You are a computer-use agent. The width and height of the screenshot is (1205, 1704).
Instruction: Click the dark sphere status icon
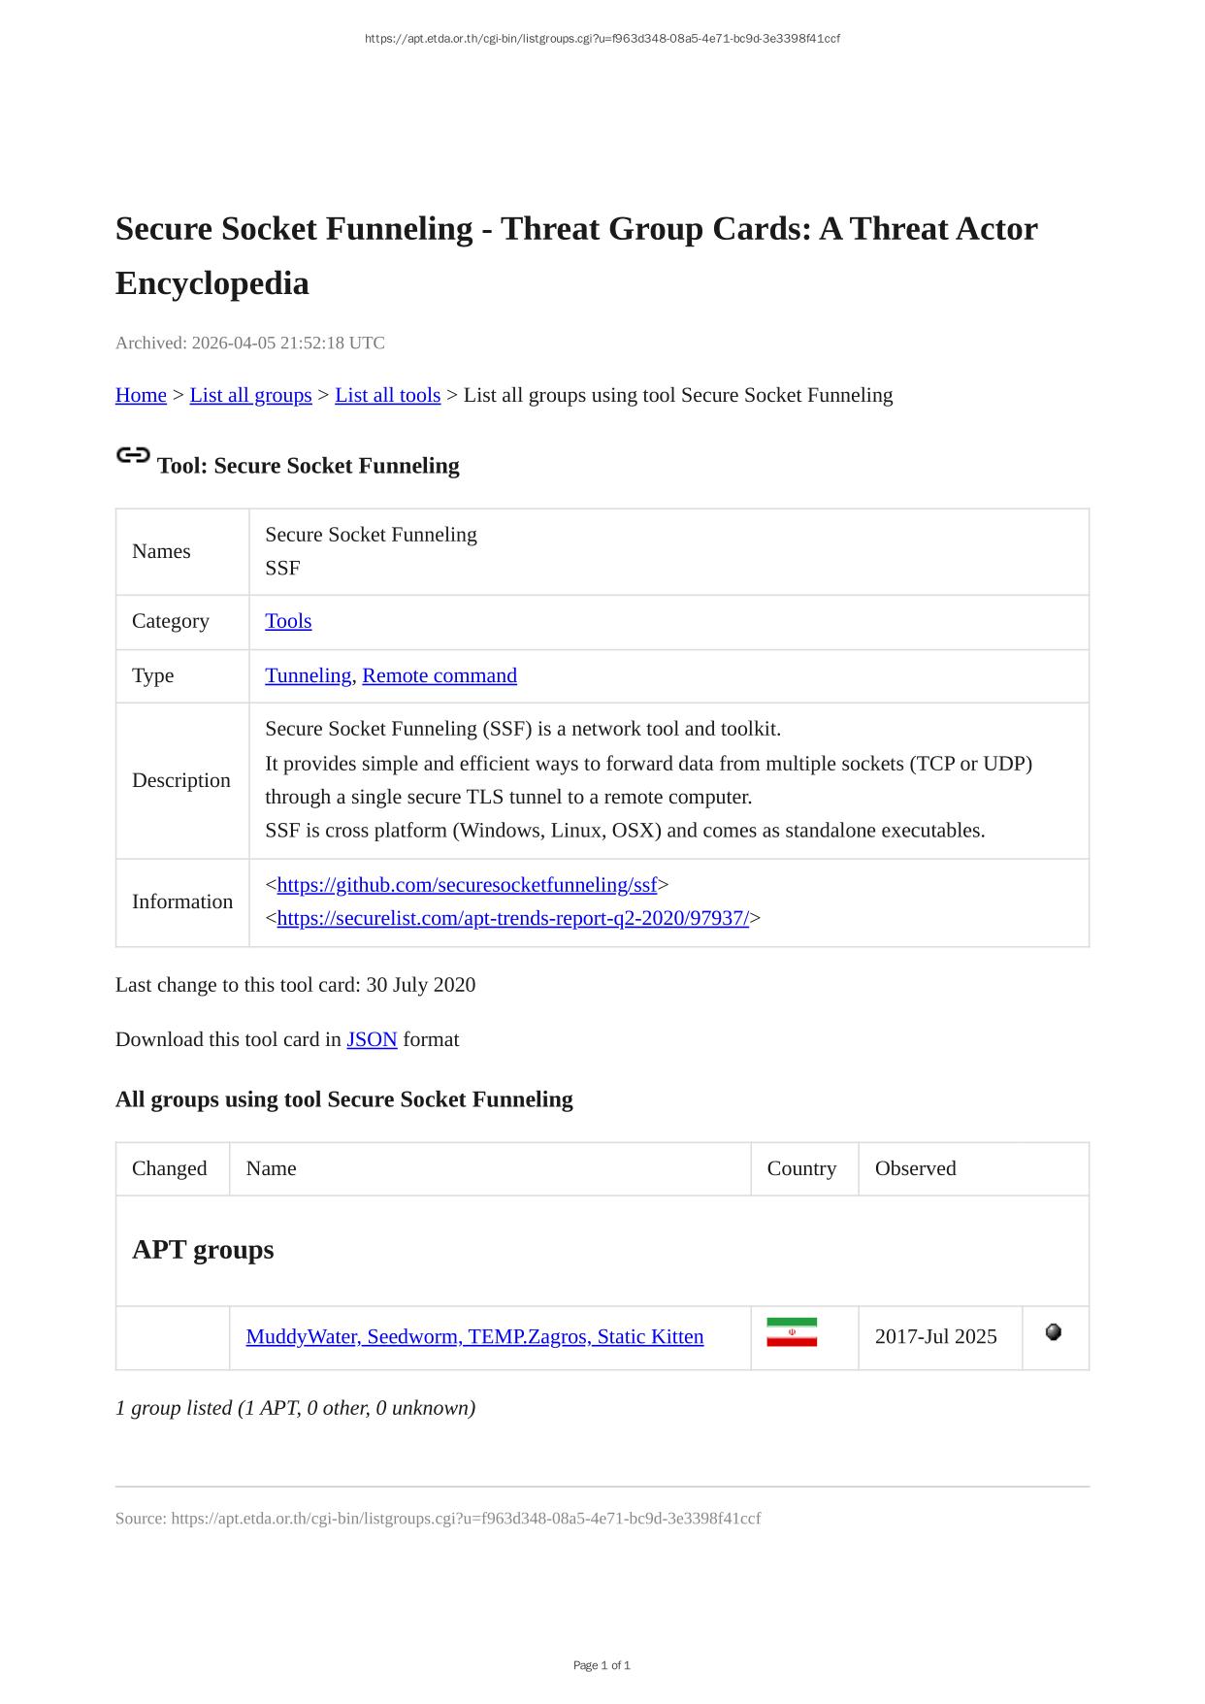[x=1054, y=1332]
